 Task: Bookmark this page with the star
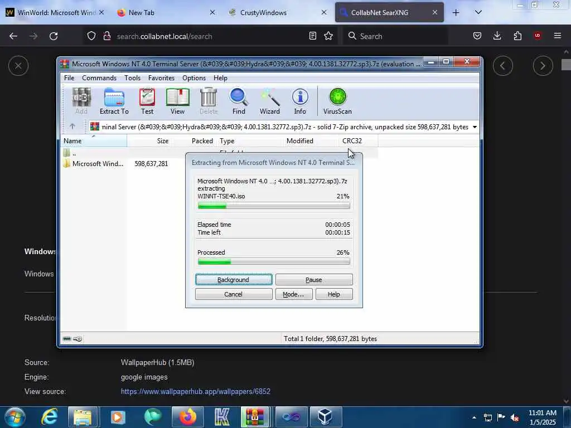[x=328, y=36]
